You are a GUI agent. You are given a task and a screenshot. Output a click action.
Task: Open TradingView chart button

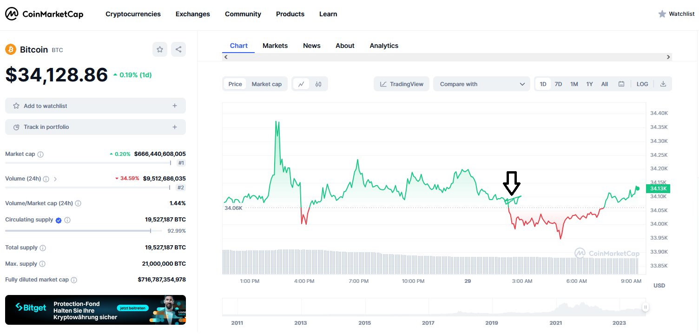[402, 84]
